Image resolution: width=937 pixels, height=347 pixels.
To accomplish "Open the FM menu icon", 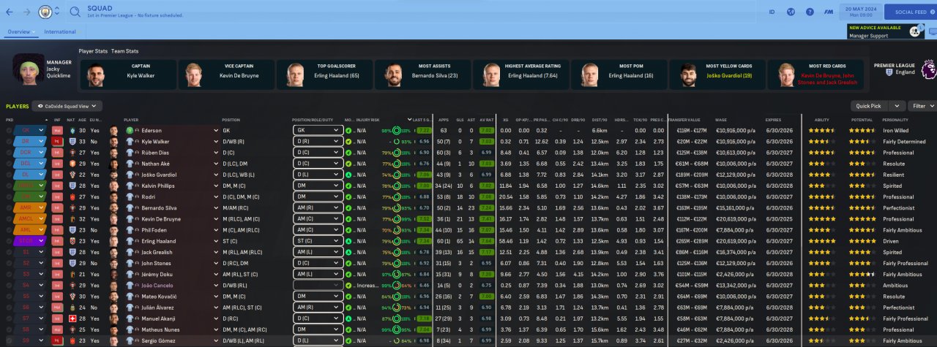I will click(x=828, y=12).
